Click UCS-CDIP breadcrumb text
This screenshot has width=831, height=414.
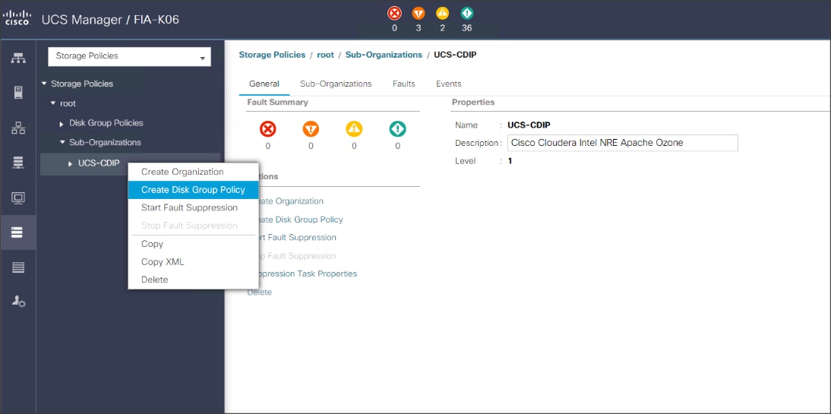455,55
